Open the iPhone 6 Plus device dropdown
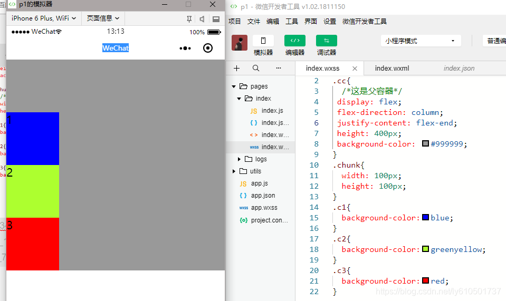The image size is (506, 301). point(44,18)
